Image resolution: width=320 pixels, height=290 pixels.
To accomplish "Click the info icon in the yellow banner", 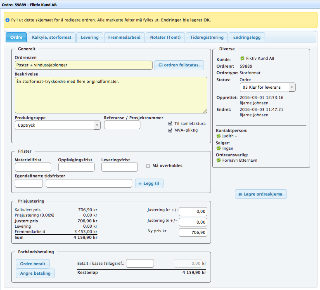I will (7, 20).
